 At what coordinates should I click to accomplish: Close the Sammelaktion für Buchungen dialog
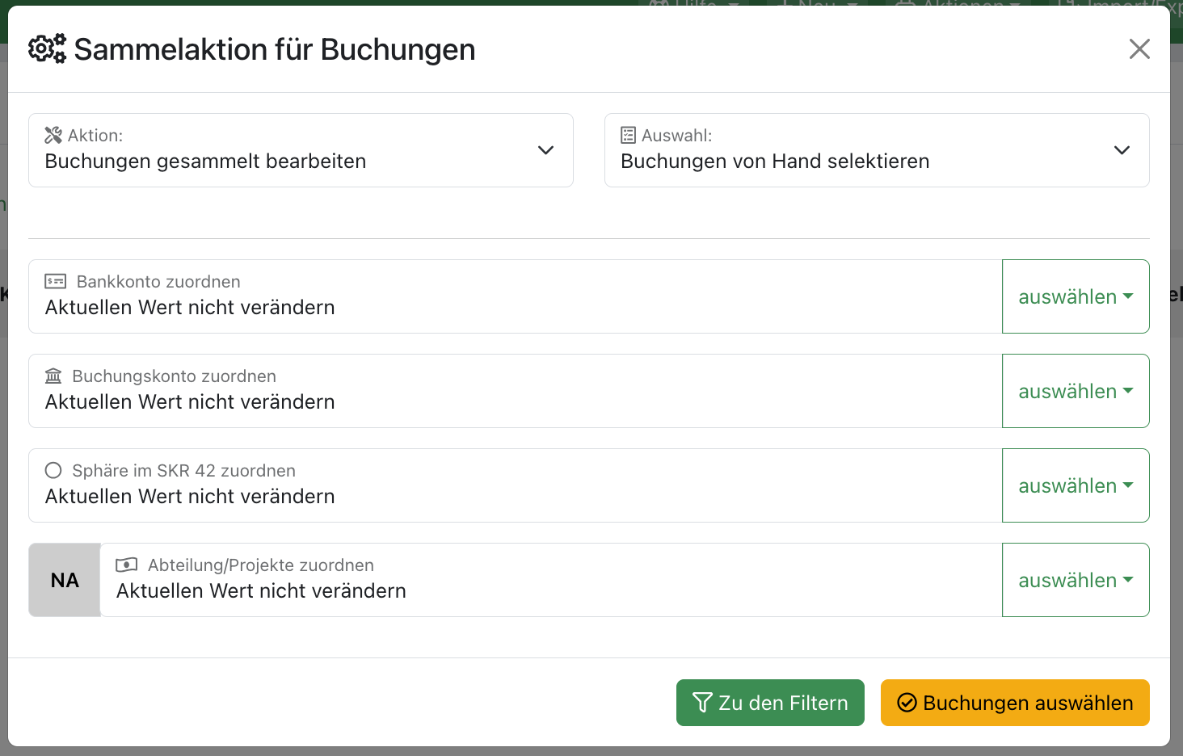[1139, 49]
